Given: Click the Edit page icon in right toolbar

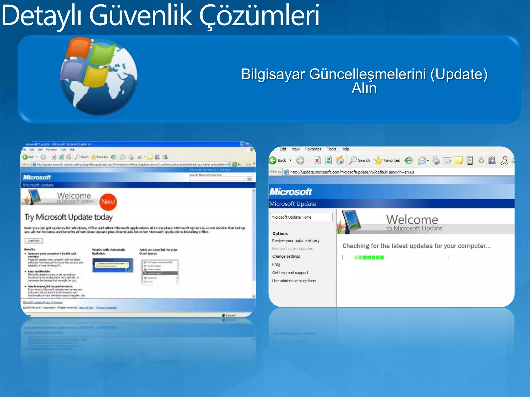Looking at the screenshot, I should [x=447, y=161].
